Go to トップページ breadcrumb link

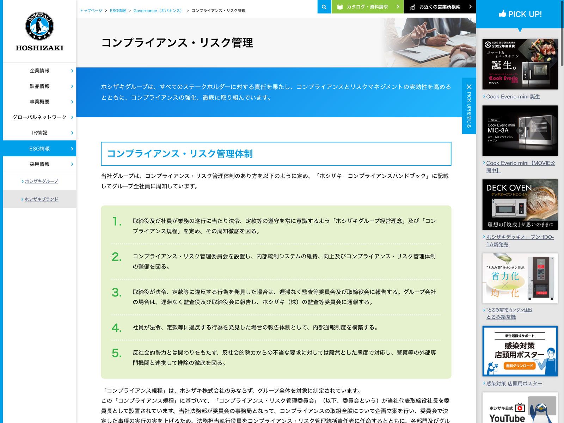coord(91,11)
